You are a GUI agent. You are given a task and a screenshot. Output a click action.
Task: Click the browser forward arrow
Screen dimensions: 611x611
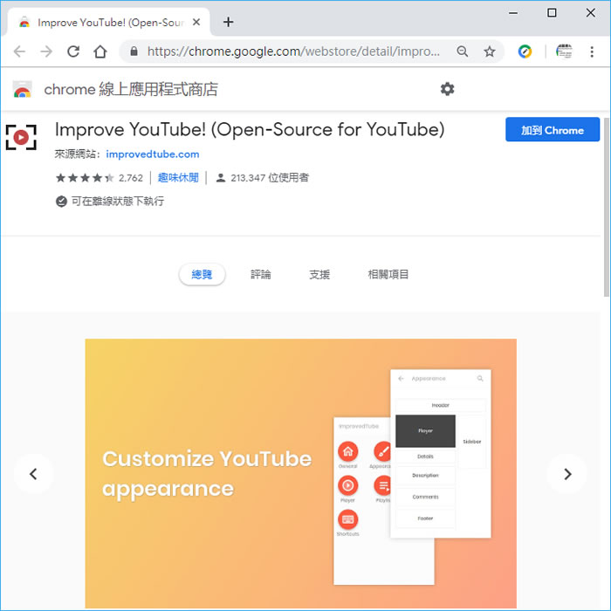[46, 51]
